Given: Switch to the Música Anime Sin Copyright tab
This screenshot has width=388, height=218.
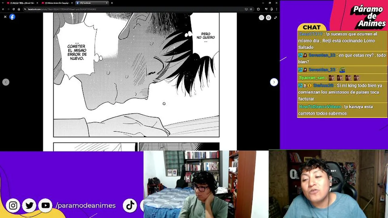Looking at the screenshot, I should coord(57,3).
